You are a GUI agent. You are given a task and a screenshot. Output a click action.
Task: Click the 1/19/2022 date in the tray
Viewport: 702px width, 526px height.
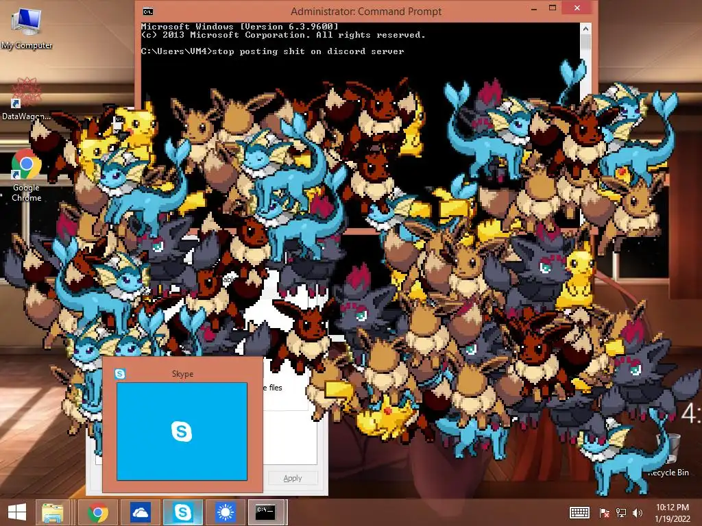pyautogui.click(x=673, y=518)
